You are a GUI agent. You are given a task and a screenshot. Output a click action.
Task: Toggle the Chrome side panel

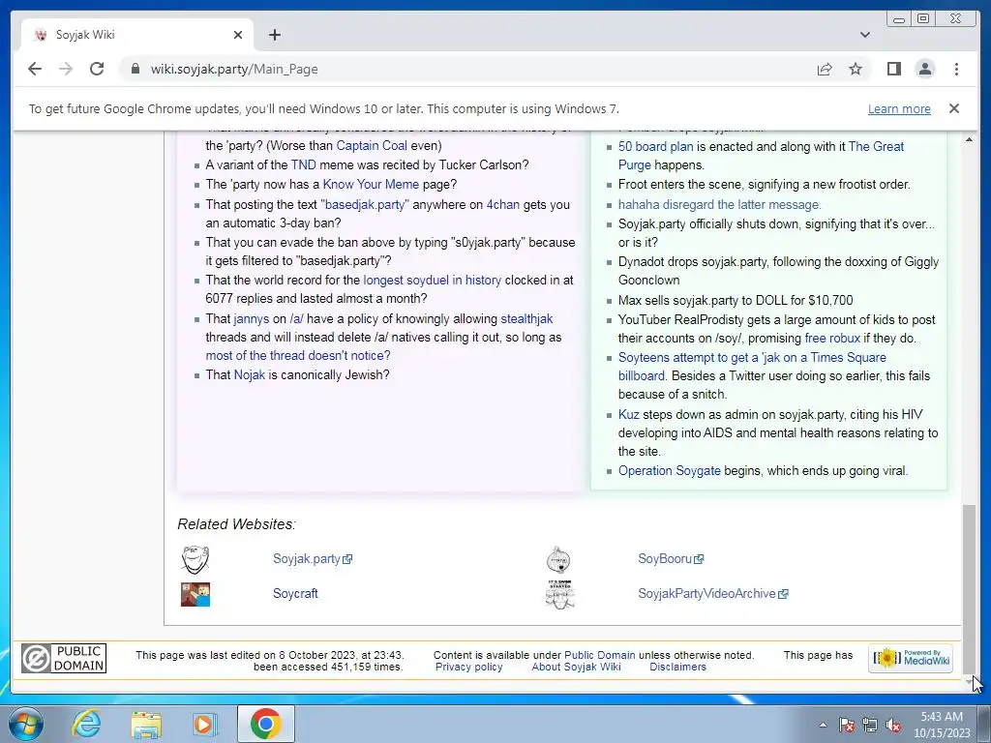coord(893,69)
